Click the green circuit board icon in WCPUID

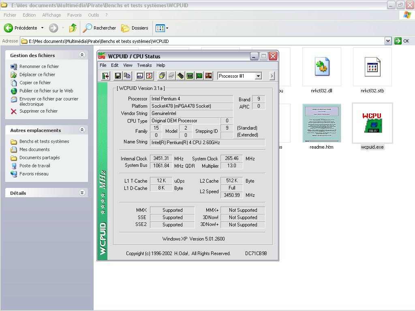(x=199, y=76)
